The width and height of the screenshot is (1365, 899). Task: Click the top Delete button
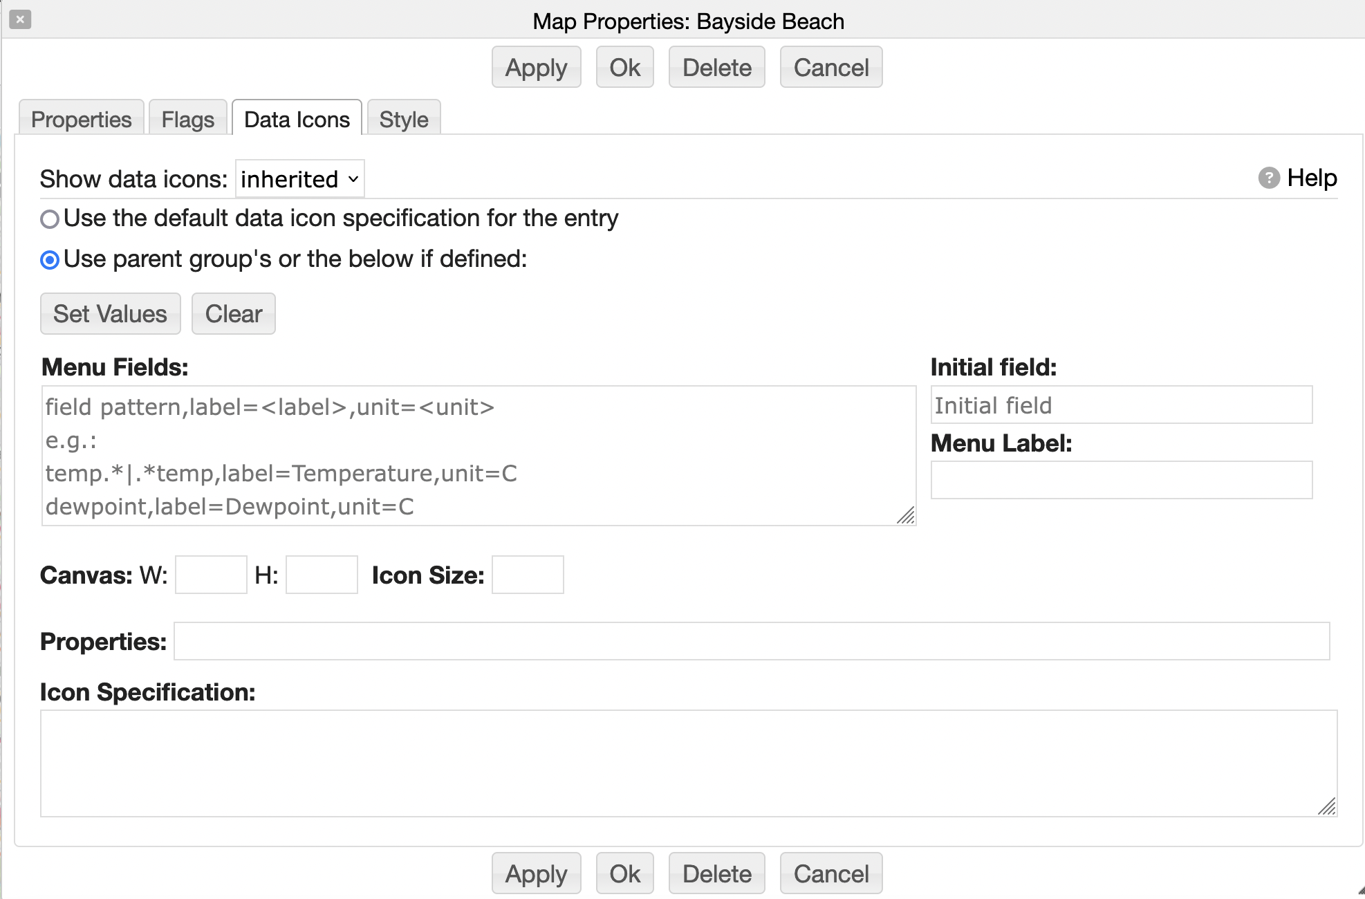(x=716, y=68)
